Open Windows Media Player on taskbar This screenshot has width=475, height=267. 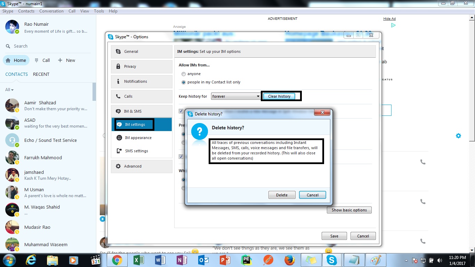[73, 260]
